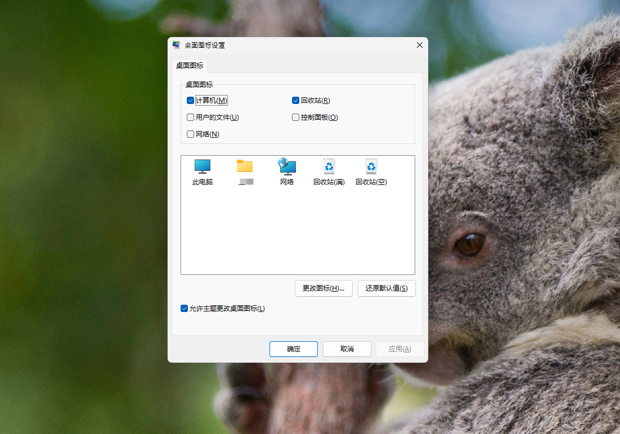Screen dimensions: 620x434
Task: Click the 更改图标(H)... button
Action: click(x=324, y=288)
